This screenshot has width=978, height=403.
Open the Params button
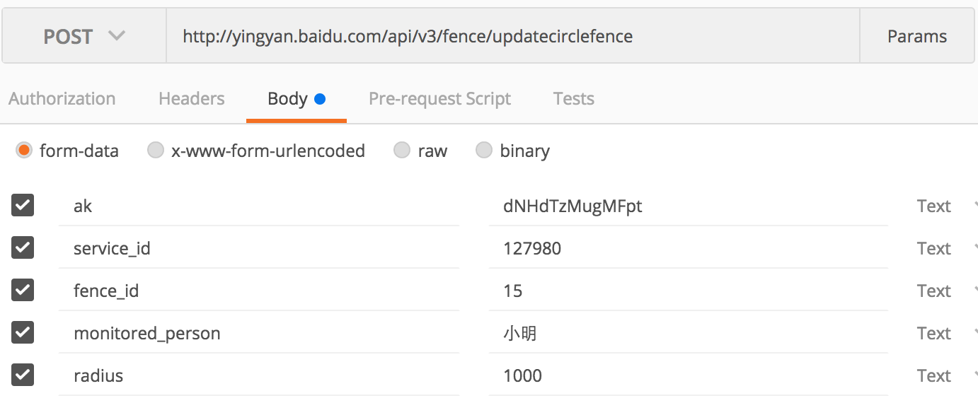[916, 37]
